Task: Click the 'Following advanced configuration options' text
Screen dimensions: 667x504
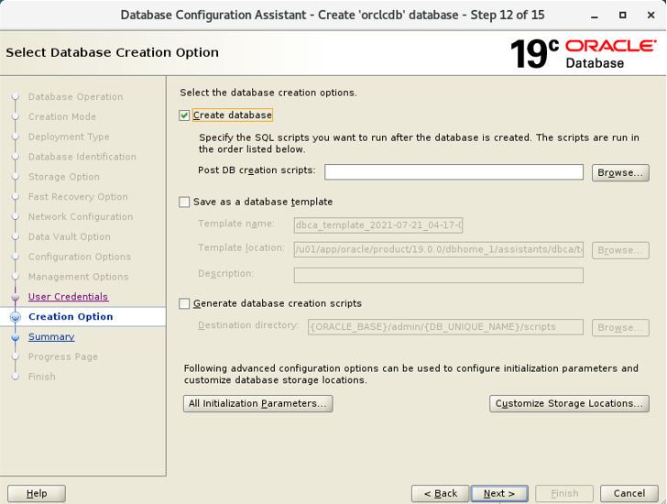Action: pyautogui.click(x=410, y=374)
